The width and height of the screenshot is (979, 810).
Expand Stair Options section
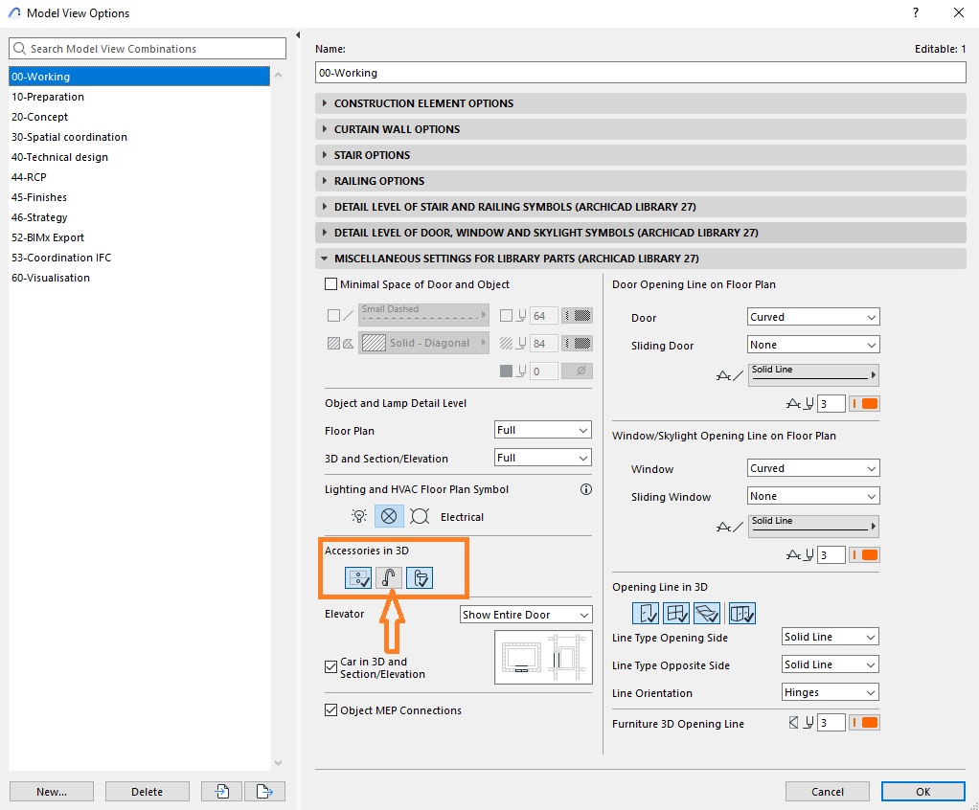pos(641,155)
